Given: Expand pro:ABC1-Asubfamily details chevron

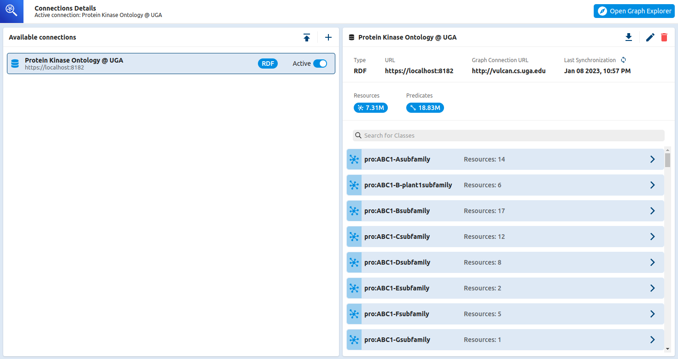Looking at the screenshot, I should [652, 159].
